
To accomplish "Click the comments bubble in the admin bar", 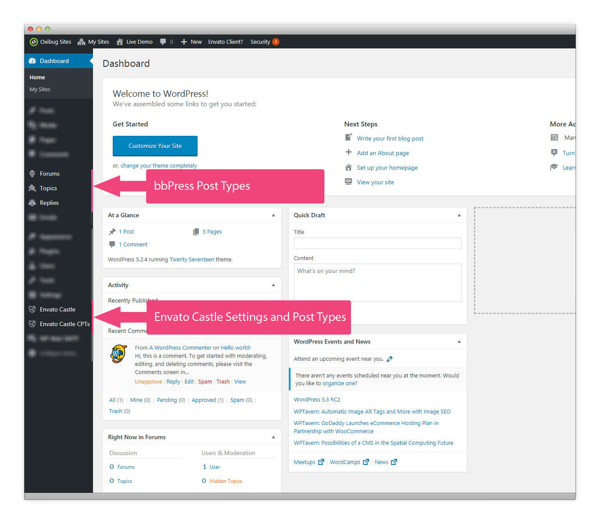I will [164, 42].
